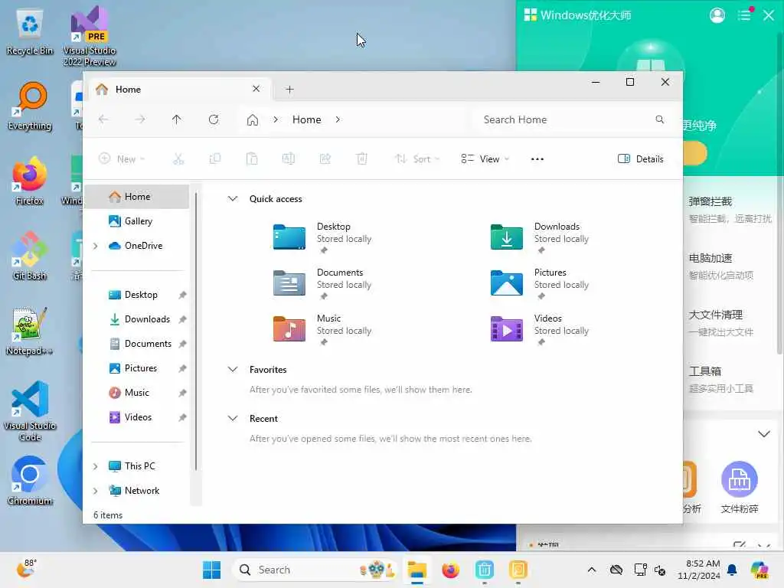Add a new Explorer tab
This screenshot has height=588, width=784.
(289, 90)
